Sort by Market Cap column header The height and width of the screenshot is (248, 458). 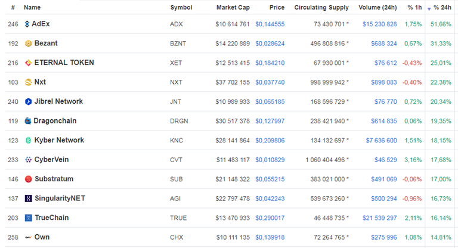233,8
